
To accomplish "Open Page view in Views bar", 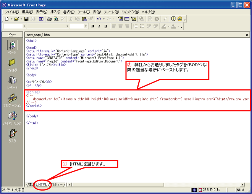I will click(x=12, y=48).
